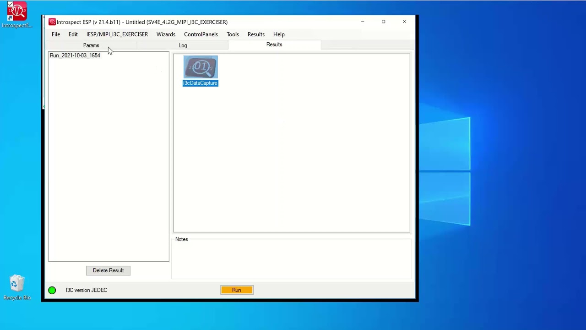The image size is (586, 330).
Task: Open the File menu
Action: click(56, 34)
